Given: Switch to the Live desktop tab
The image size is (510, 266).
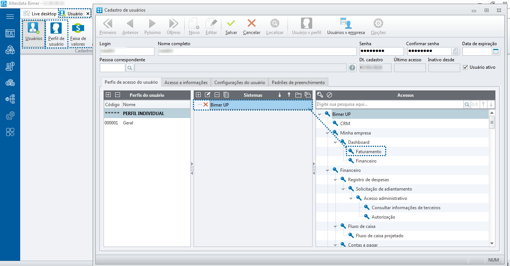Looking at the screenshot, I should (40, 14).
